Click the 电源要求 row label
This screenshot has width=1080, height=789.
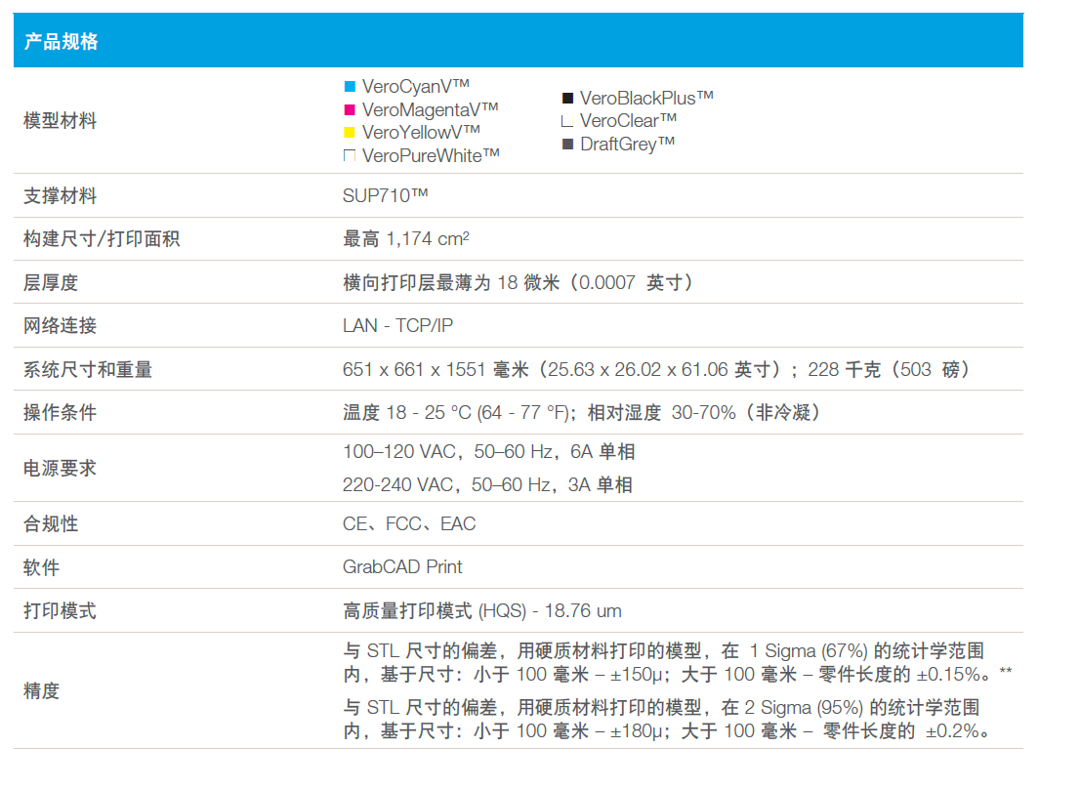(x=60, y=468)
